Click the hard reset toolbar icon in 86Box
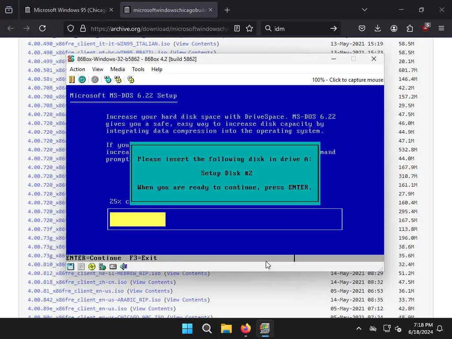Viewport: 452px width, 339px height. point(82,79)
